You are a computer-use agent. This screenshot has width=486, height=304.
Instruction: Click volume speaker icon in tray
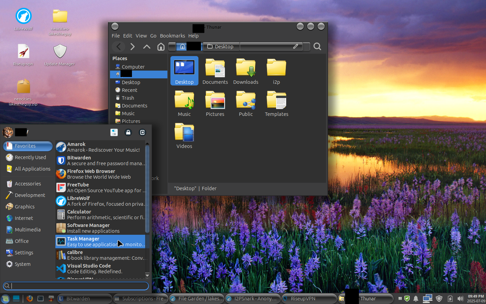pos(460,299)
